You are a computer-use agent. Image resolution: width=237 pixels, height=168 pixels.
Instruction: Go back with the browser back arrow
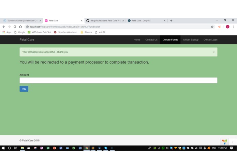[x=4, y=27]
